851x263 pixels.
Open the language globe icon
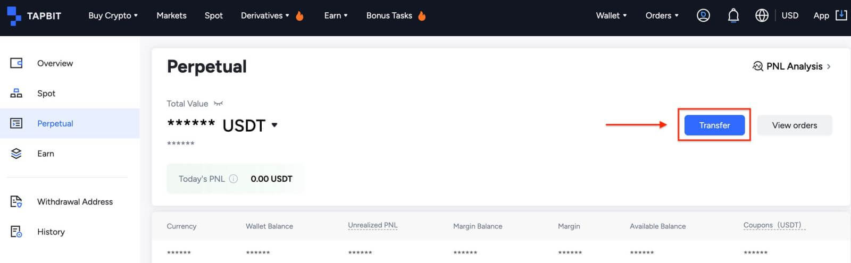click(762, 16)
